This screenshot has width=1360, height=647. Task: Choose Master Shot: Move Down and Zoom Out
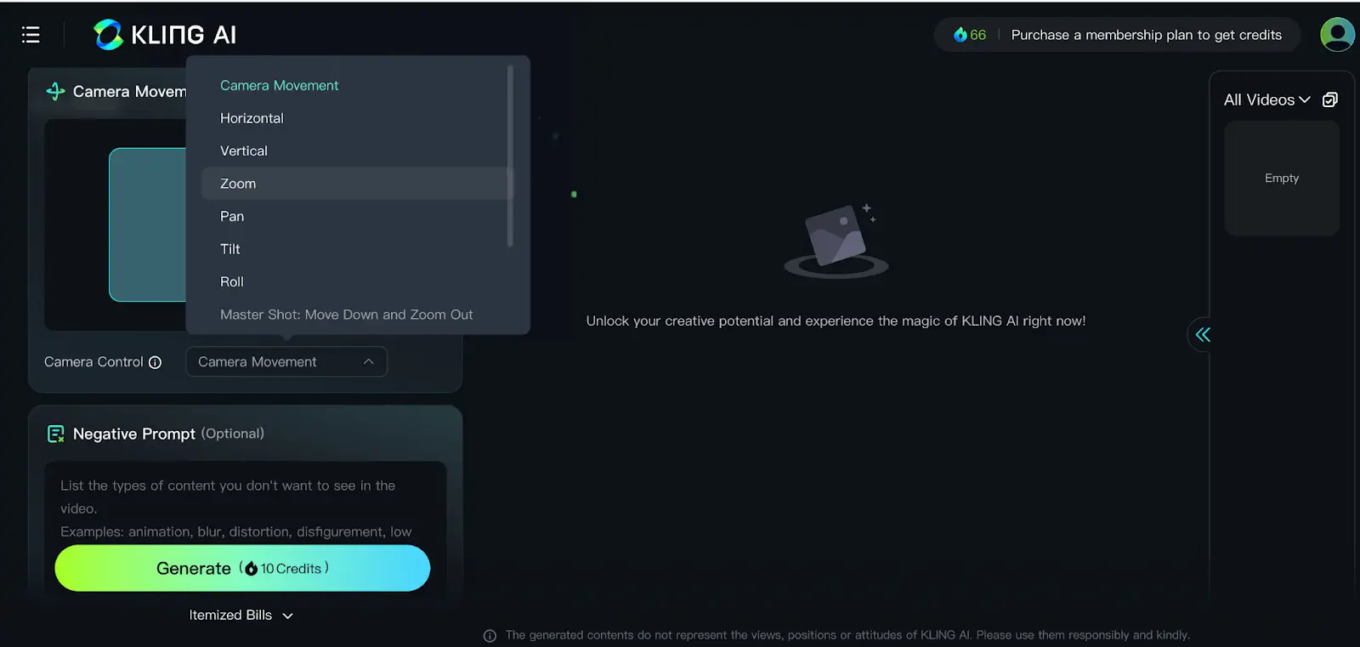(357, 315)
